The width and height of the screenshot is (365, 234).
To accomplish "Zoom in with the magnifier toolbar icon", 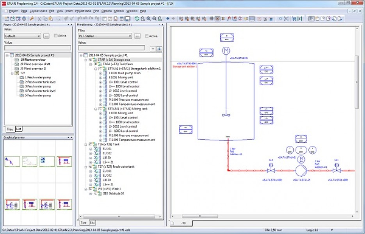I will [x=148, y=18].
